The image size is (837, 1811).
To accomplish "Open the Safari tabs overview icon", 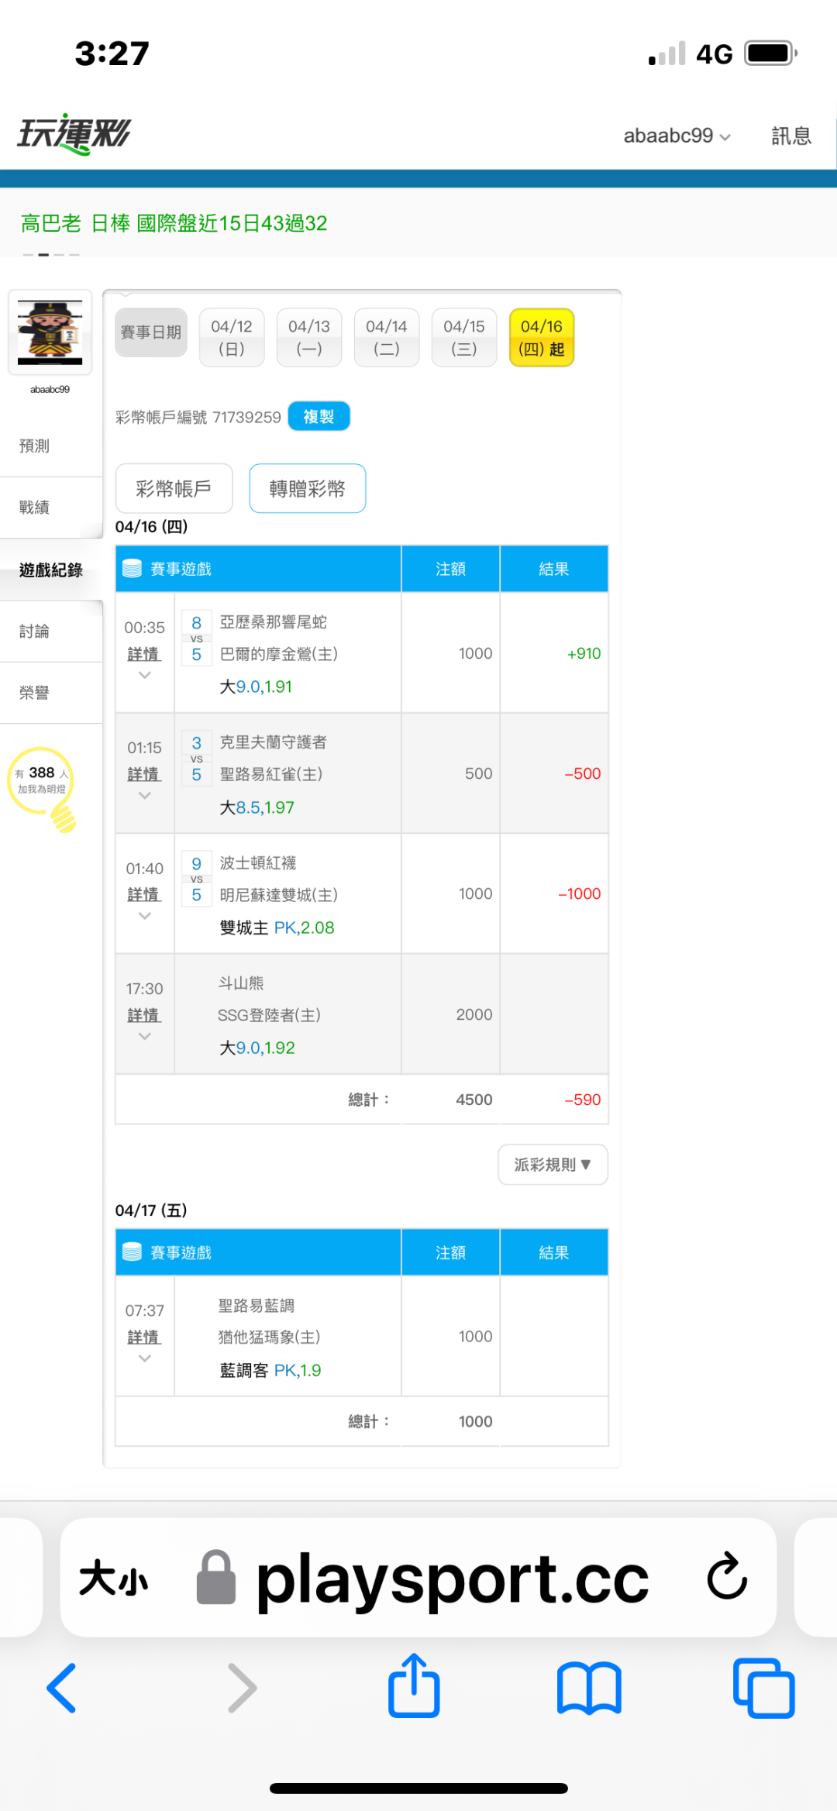I will click(763, 1688).
